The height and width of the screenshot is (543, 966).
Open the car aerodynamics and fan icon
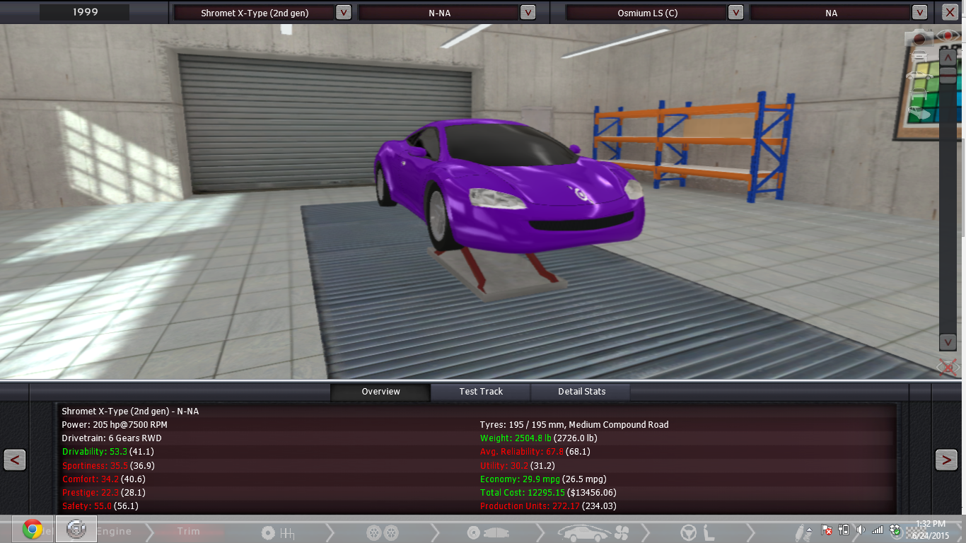click(593, 532)
